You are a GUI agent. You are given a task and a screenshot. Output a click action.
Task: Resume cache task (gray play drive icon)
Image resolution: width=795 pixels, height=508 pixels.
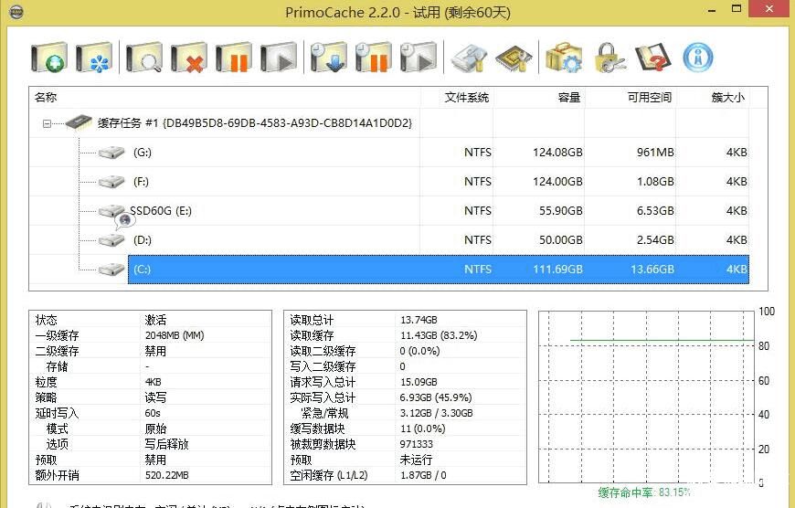point(279,58)
